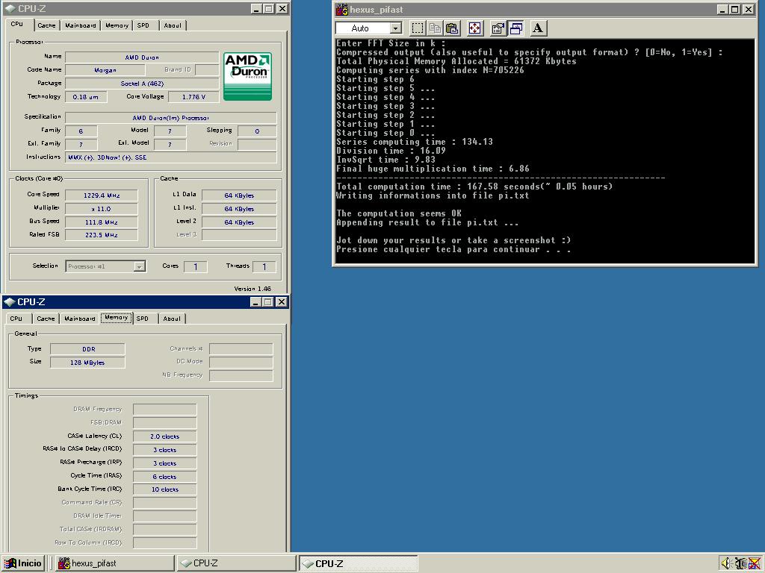Image resolution: width=765 pixels, height=573 pixels.
Task: Click the Core Voltage value 1.776 V
Action: coord(193,97)
